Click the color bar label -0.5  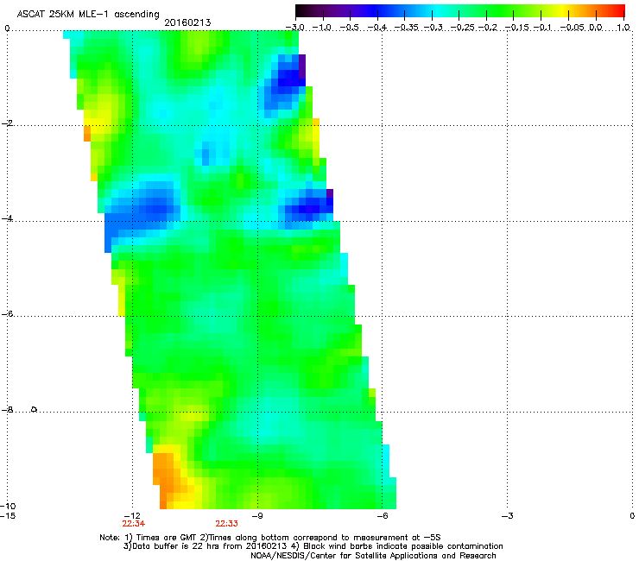click(x=350, y=28)
